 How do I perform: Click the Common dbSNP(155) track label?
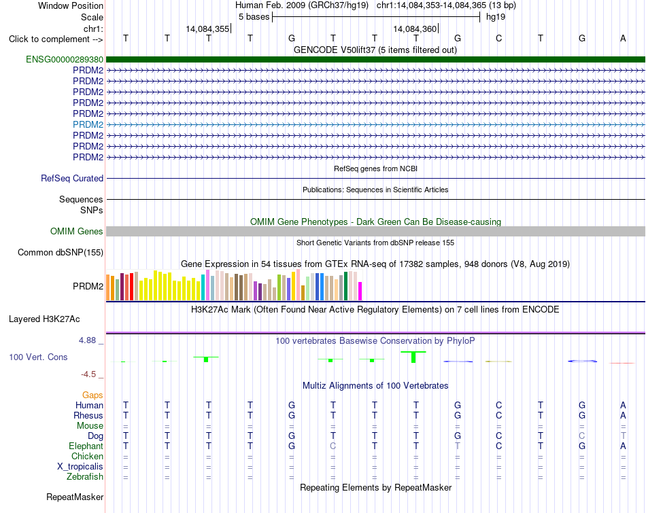(60, 252)
